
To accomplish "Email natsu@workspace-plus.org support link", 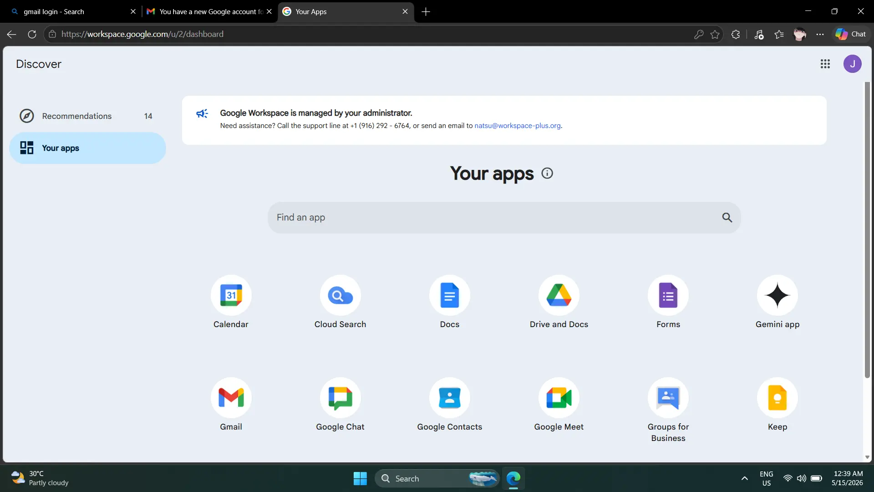I will (517, 126).
